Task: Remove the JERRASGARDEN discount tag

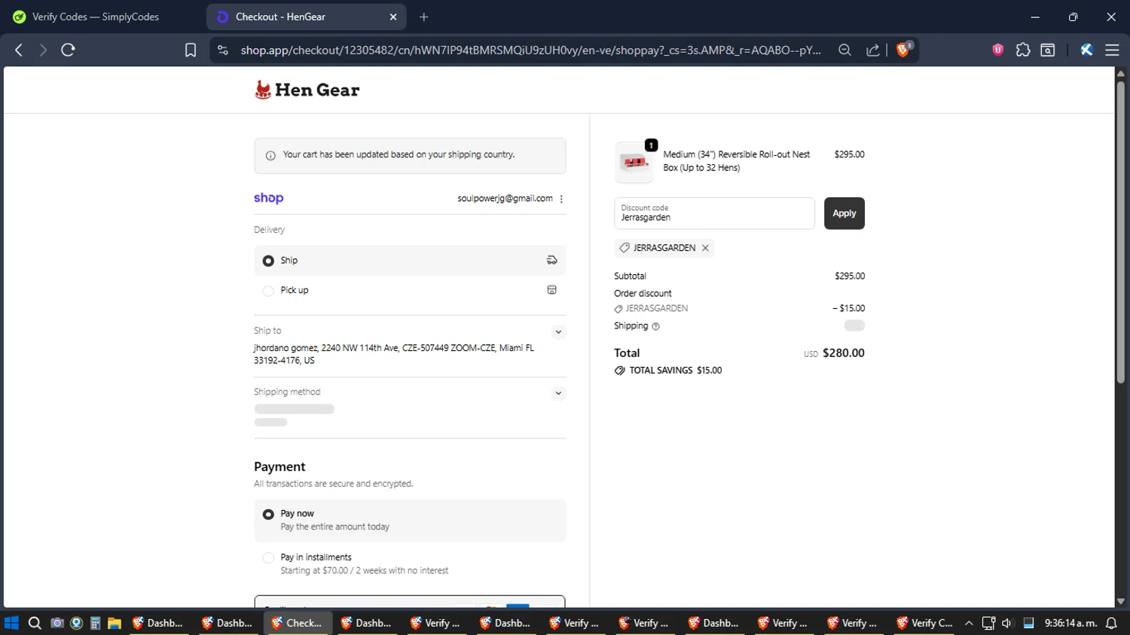Action: [x=705, y=248]
